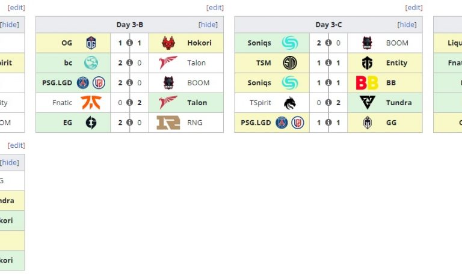This screenshot has height=274, width=462.
Task: Open the Talon team link opposite bc
Action: click(196, 62)
